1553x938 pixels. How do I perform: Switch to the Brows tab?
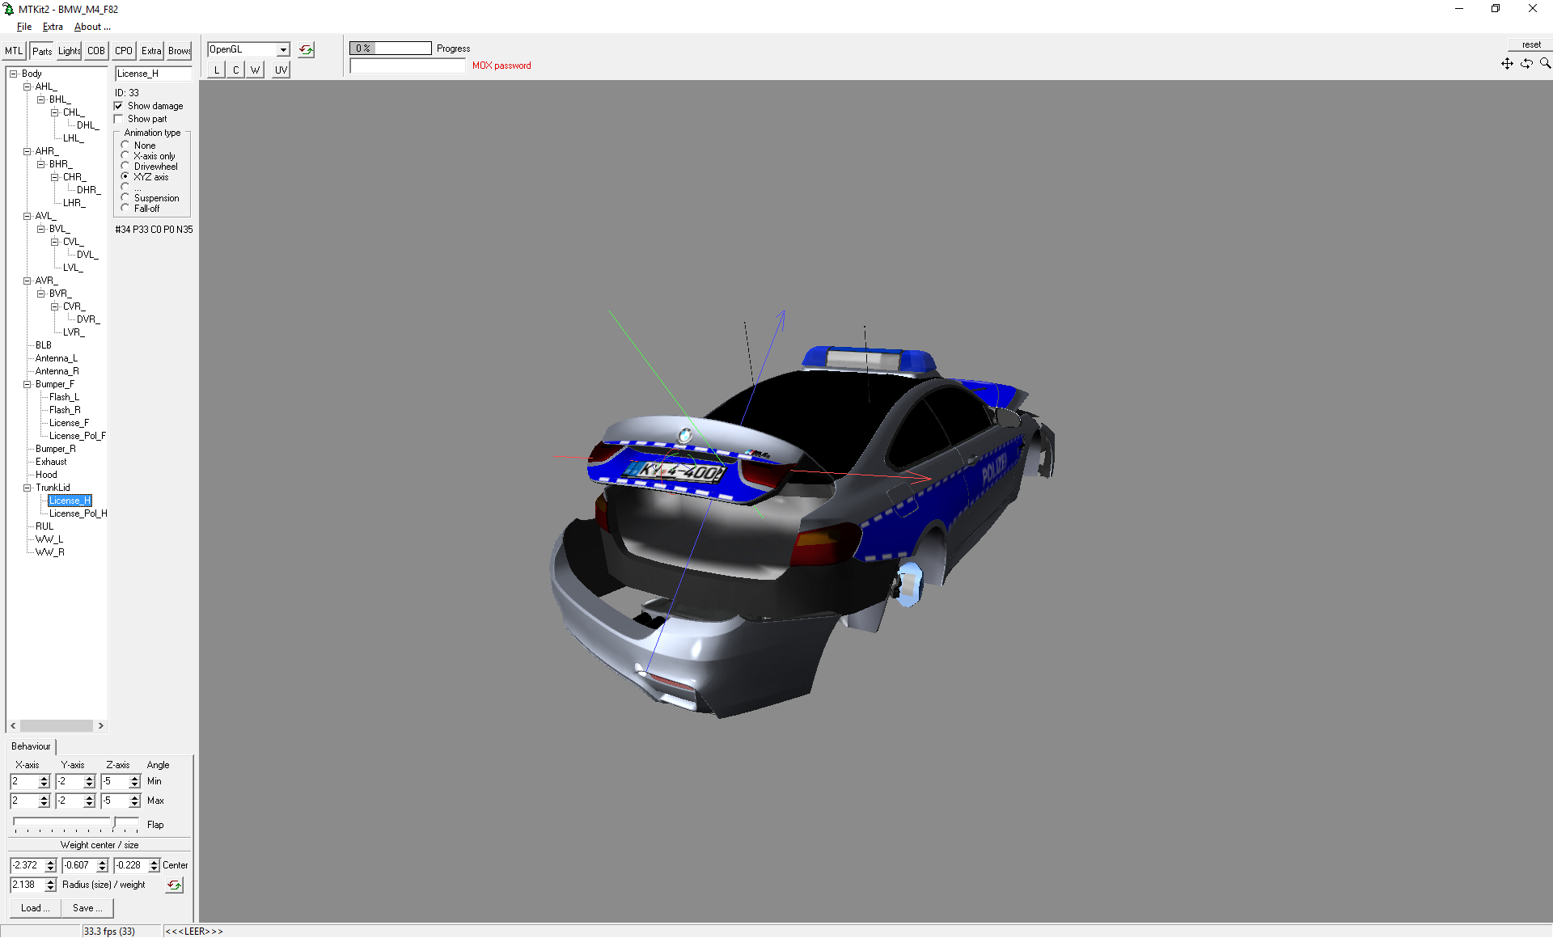[180, 51]
